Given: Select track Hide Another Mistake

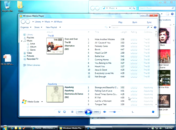Looking at the screenshot, I should tap(105, 39).
